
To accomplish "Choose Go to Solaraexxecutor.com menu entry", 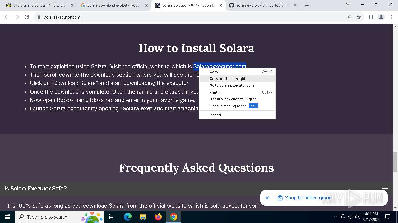I will coord(237,85).
